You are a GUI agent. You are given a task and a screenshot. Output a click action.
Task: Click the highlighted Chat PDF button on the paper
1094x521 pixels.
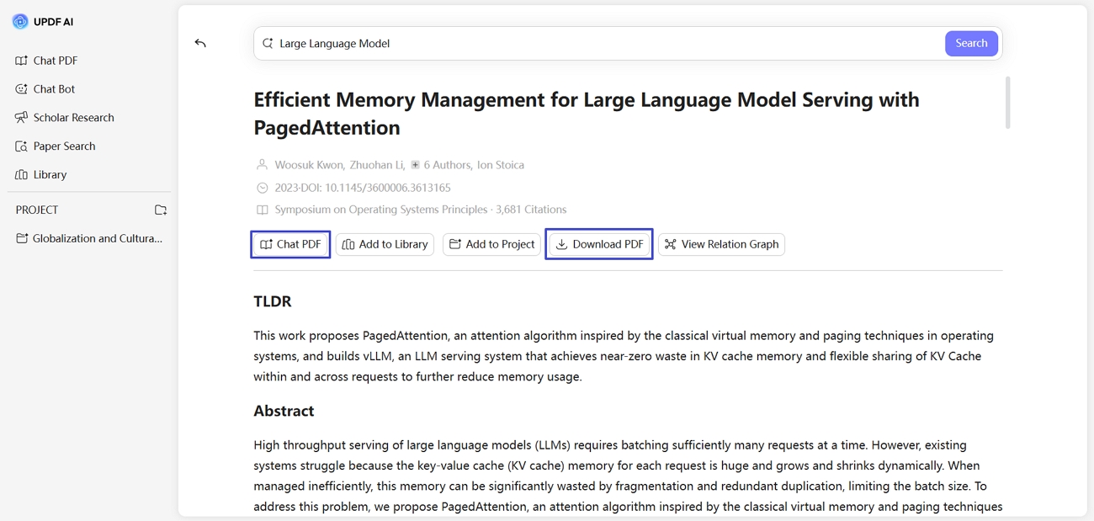[x=290, y=244]
